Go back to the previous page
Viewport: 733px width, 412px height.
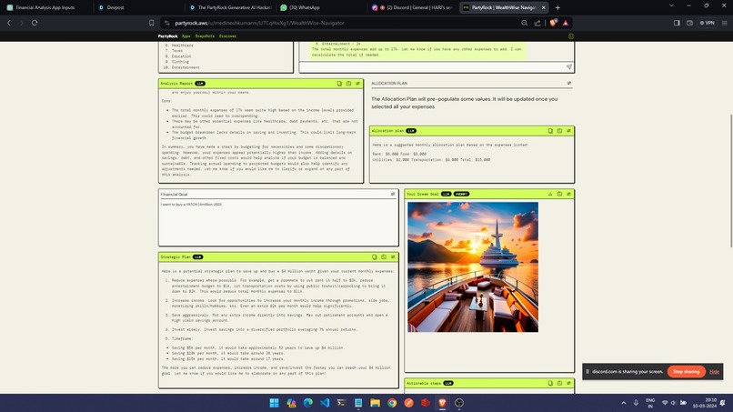pyautogui.click(x=9, y=23)
